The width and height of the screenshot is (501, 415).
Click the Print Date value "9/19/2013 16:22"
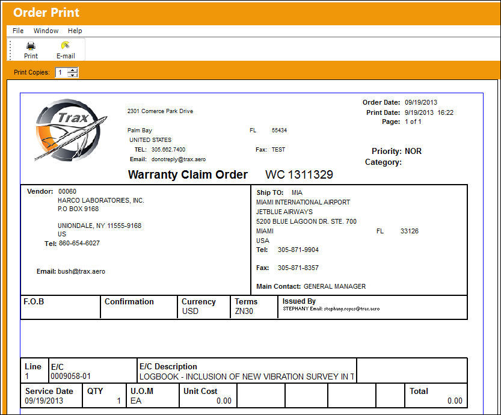[429, 112]
